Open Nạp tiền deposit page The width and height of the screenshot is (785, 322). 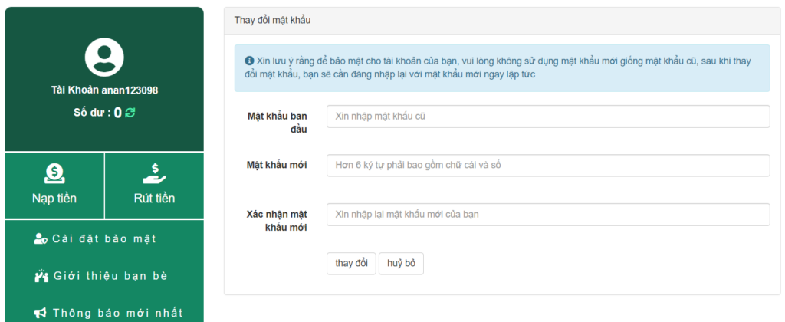(54, 186)
